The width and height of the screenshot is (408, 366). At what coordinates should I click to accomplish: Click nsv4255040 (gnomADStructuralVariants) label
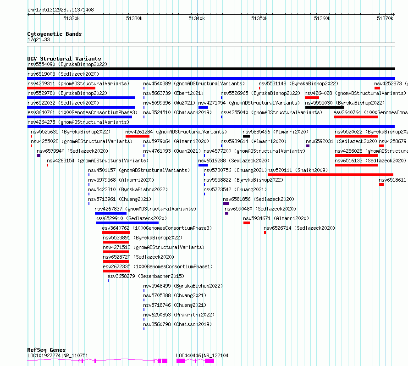(x=271, y=112)
